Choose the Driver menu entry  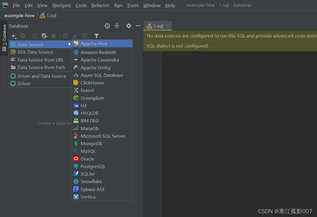tap(40, 83)
